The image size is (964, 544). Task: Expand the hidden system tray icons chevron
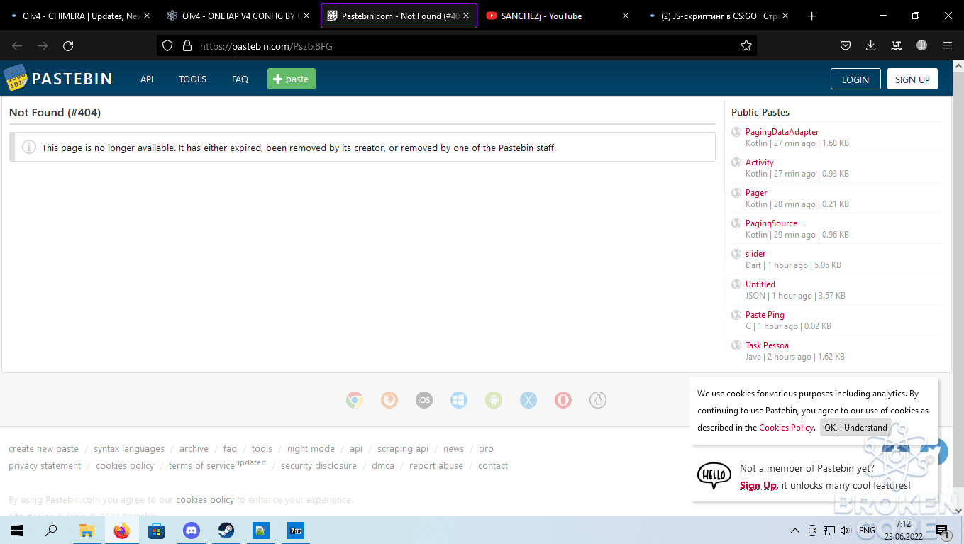797,531
